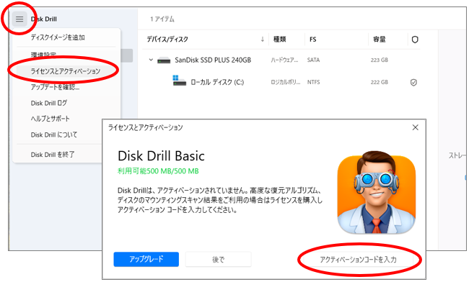Collapse the SanDisk SSD PLUS 240GB row
The image size is (469, 282).
[x=151, y=60]
